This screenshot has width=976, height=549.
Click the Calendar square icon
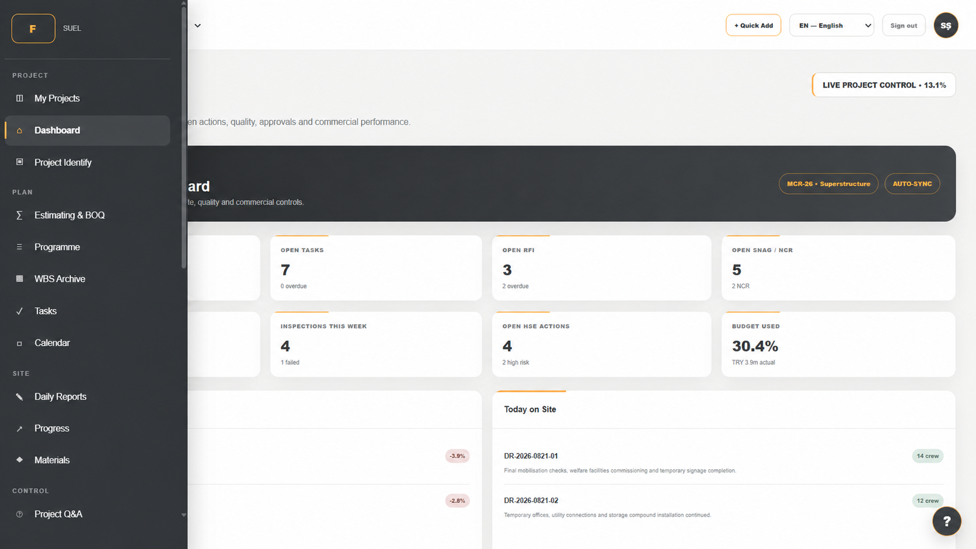click(19, 343)
